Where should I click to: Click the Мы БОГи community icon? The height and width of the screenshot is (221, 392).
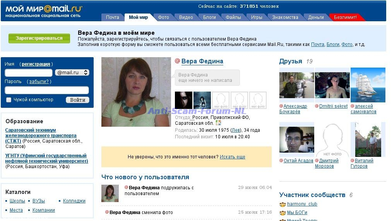[x=282, y=212]
